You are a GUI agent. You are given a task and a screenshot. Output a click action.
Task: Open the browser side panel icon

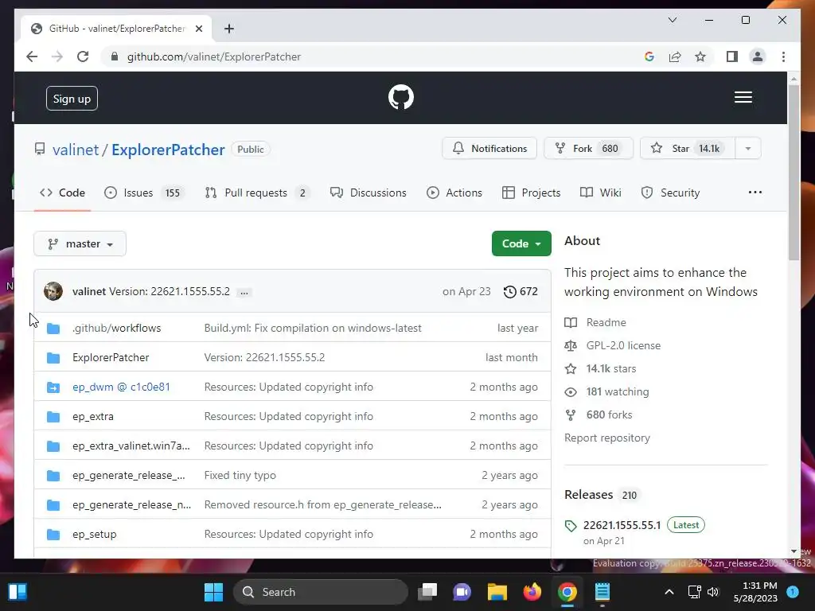click(x=732, y=56)
